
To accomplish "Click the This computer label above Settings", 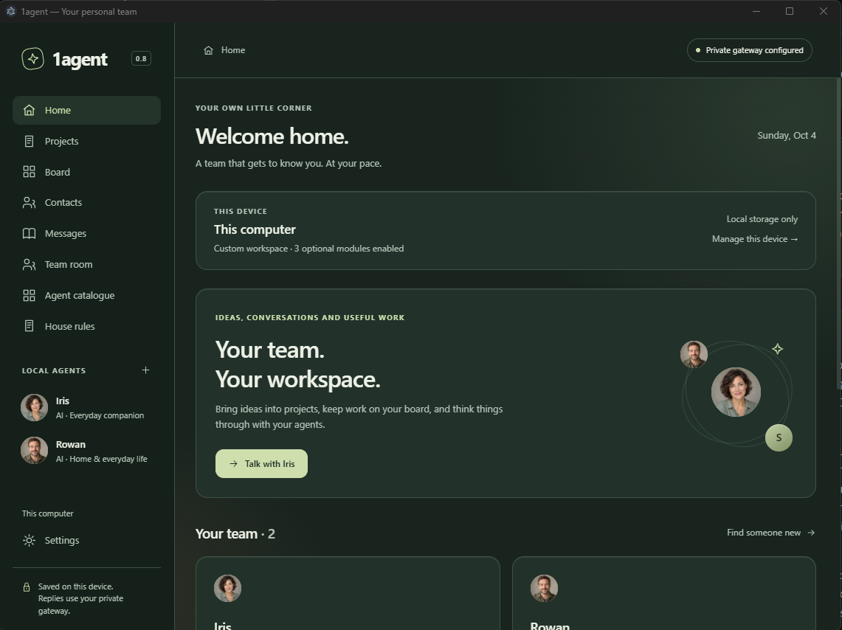I will point(48,514).
